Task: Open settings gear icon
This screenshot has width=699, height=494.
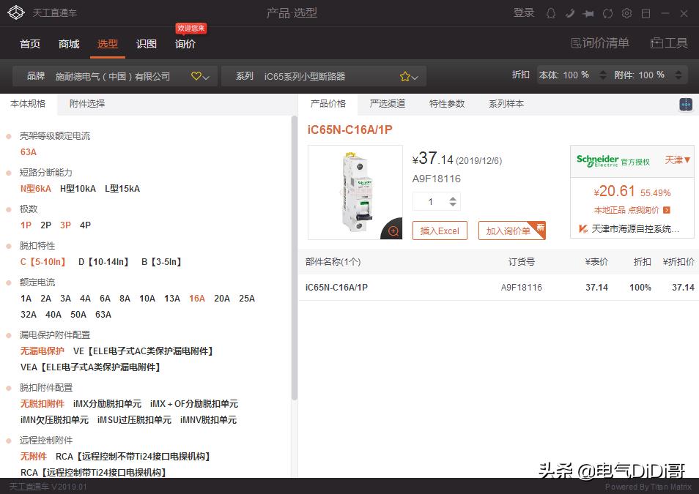Action: [626, 13]
